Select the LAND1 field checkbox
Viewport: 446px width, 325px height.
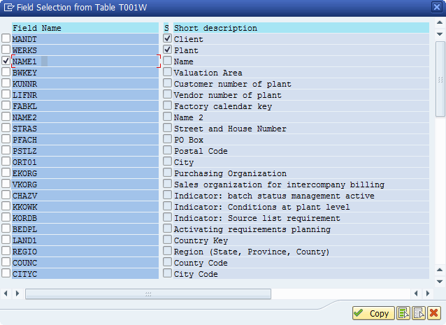6,240
